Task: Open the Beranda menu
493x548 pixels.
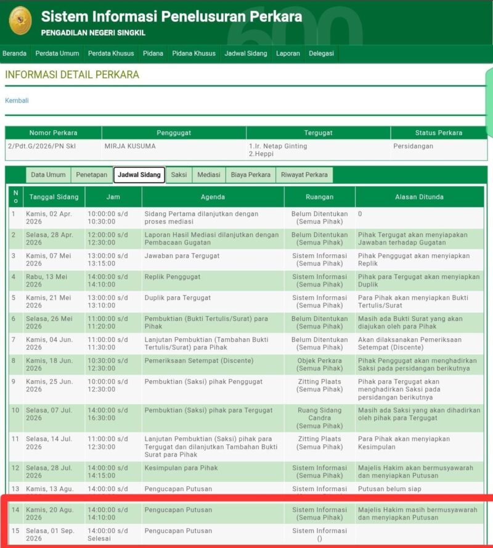Action: click(14, 54)
